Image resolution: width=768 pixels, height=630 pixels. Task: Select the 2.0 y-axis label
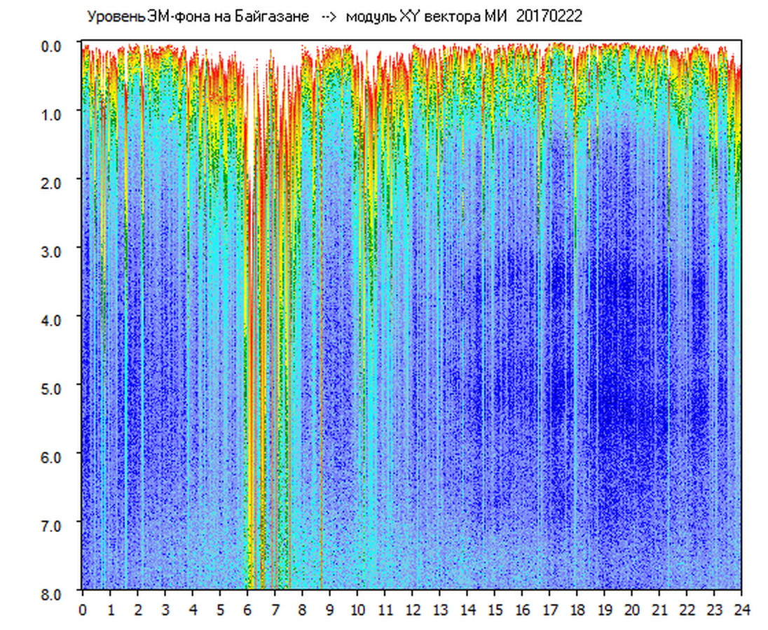pos(53,182)
